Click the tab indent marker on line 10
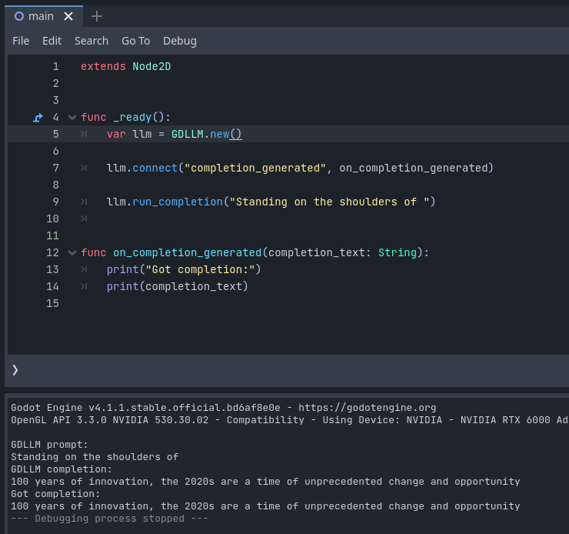The width and height of the screenshot is (569, 534). [84, 219]
